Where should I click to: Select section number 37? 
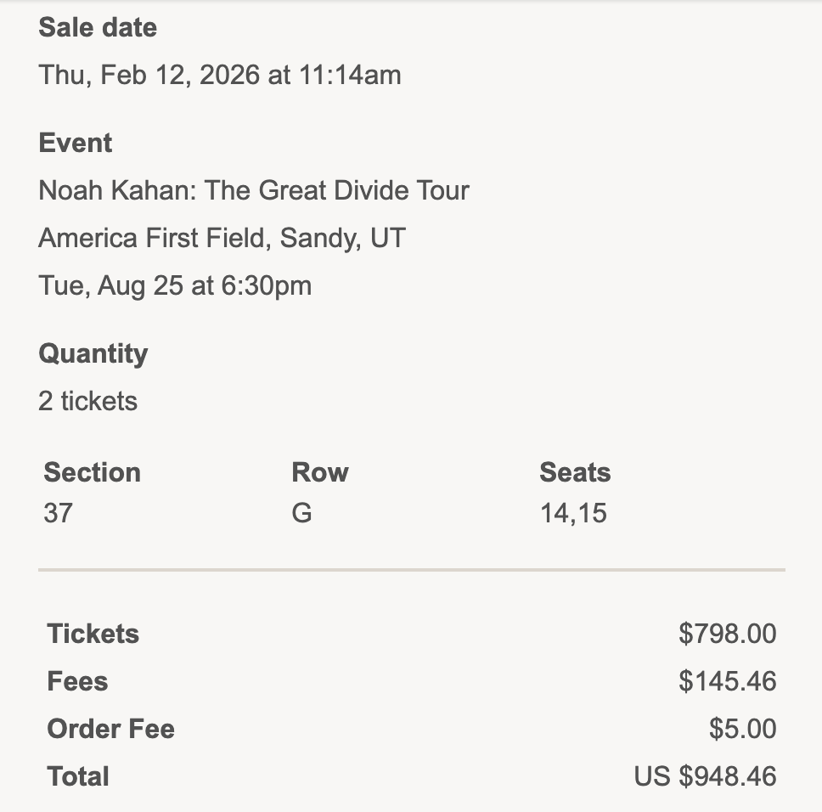tap(58, 513)
